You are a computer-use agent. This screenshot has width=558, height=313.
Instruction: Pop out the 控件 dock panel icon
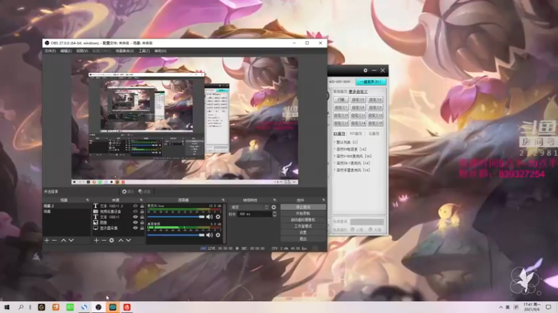click(324, 200)
